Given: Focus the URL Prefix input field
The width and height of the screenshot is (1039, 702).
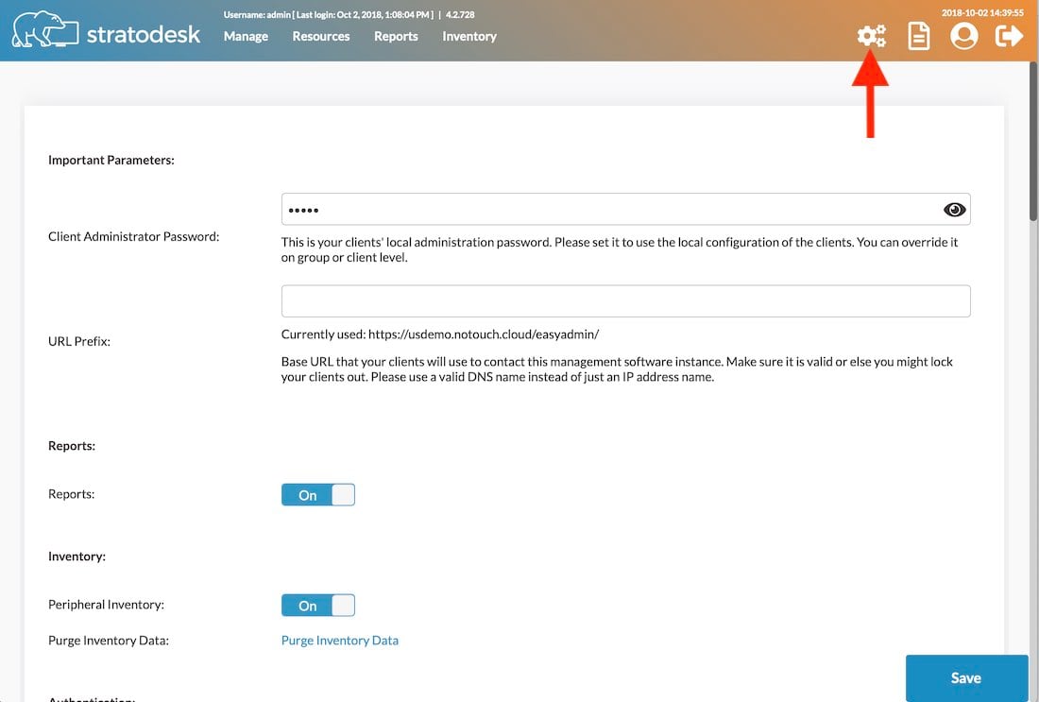Looking at the screenshot, I should tap(625, 300).
